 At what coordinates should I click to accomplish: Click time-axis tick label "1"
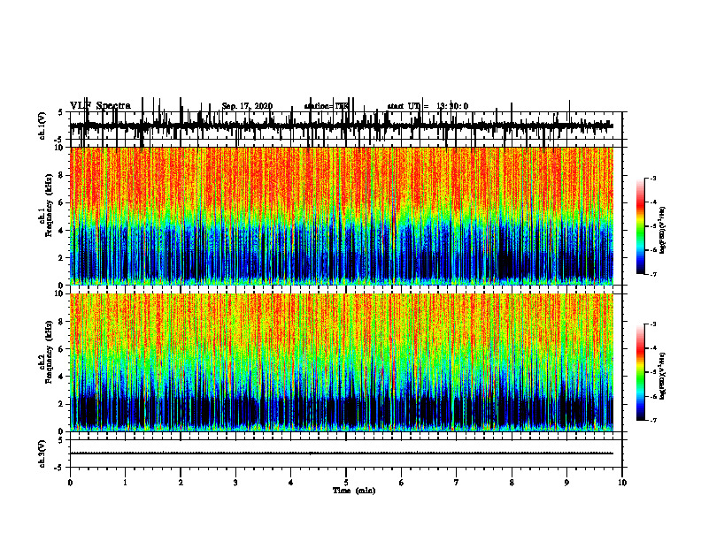point(125,483)
